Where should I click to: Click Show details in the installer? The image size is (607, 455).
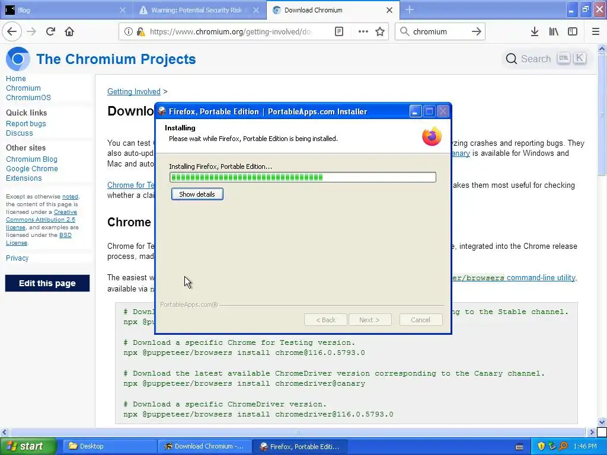point(197,194)
